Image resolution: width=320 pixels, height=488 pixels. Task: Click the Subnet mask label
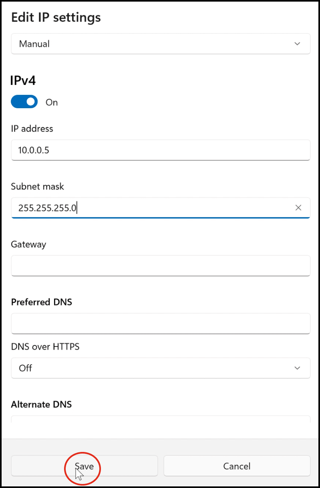pyautogui.click(x=38, y=186)
